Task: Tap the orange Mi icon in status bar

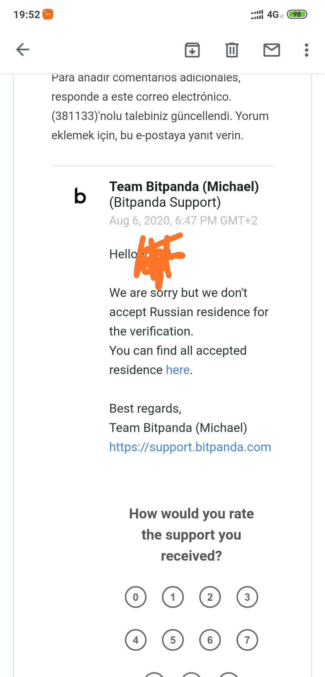Action: click(x=48, y=14)
